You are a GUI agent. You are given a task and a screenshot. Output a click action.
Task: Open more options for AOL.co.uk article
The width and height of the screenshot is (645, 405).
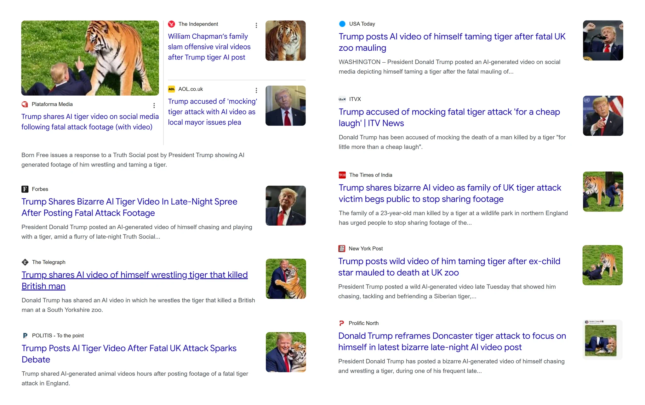pos(256,90)
